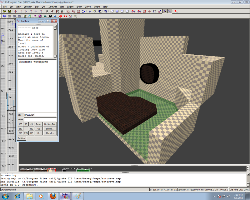The height and width of the screenshot is (200, 250).
Task: Click red outward arrows icon
Action: point(65,16)
